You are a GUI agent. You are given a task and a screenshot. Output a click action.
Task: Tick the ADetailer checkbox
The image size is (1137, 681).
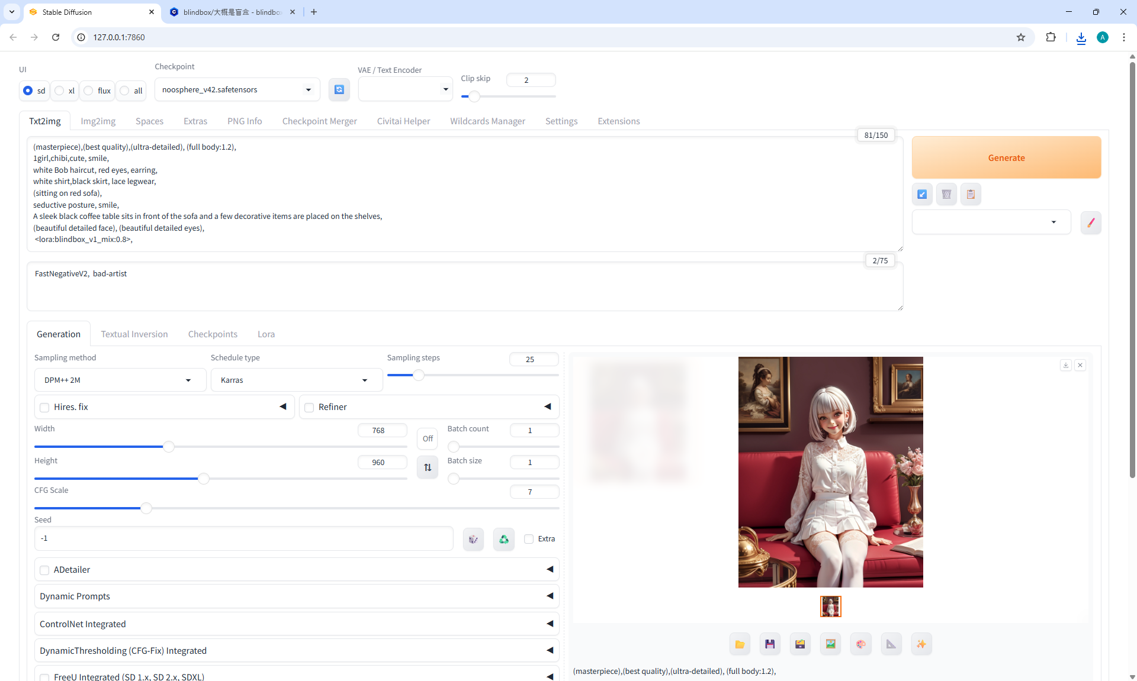(x=44, y=570)
